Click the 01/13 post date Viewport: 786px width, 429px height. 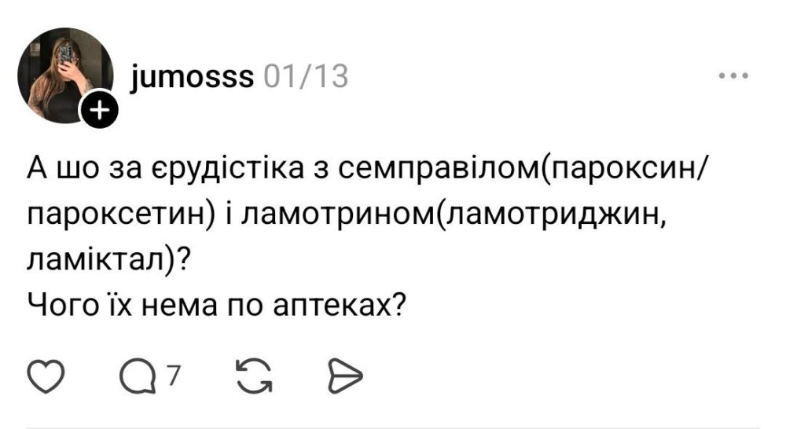(306, 77)
